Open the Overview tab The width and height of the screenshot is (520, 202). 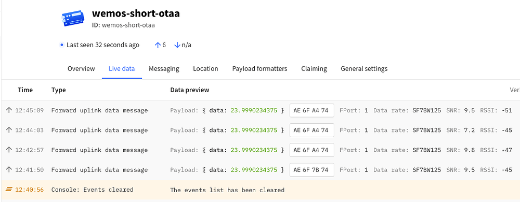coord(81,69)
